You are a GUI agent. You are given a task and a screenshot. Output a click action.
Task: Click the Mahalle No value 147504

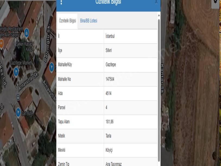pyautogui.click(x=111, y=79)
